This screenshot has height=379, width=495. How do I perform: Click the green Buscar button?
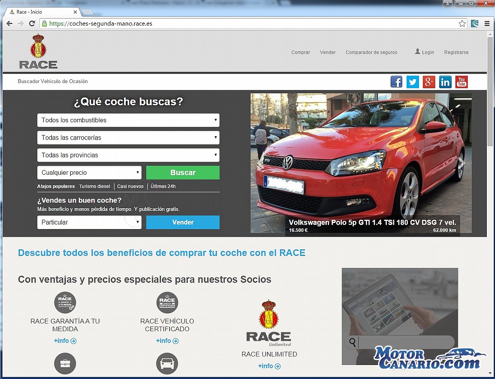point(183,173)
